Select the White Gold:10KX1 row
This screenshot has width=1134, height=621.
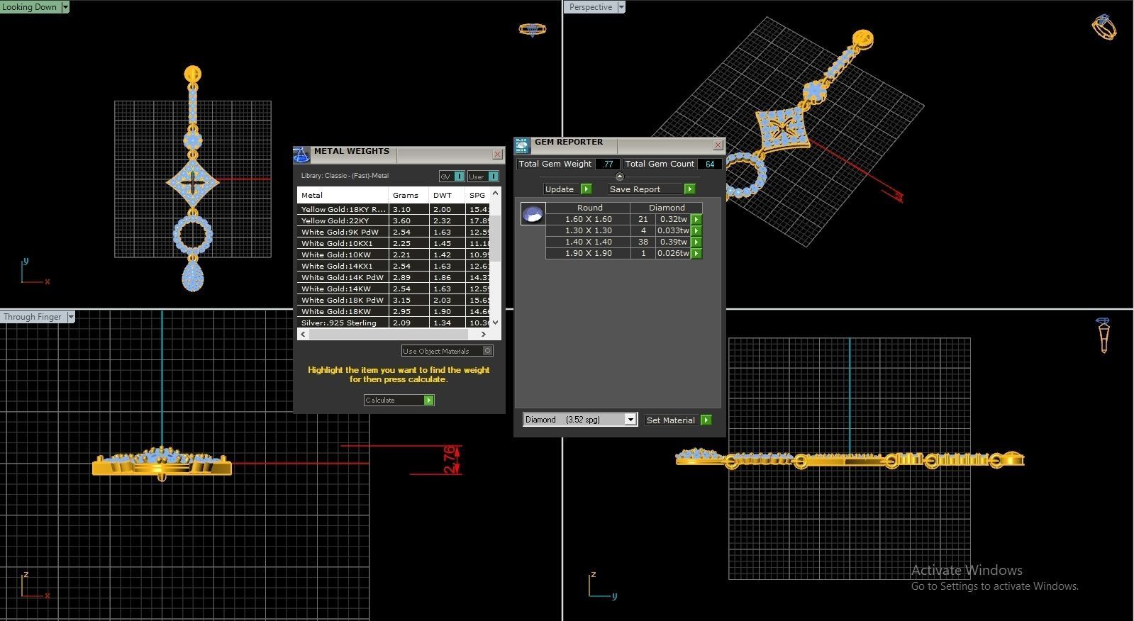click(x=394, y=243)
